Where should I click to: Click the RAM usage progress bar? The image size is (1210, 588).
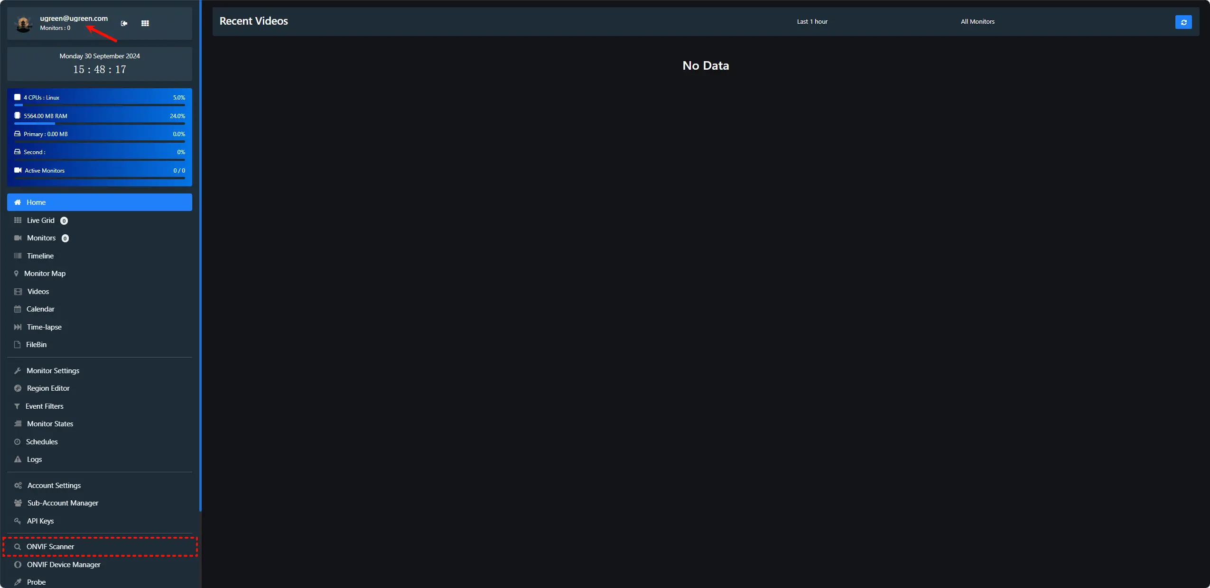(x=100, y=123)
